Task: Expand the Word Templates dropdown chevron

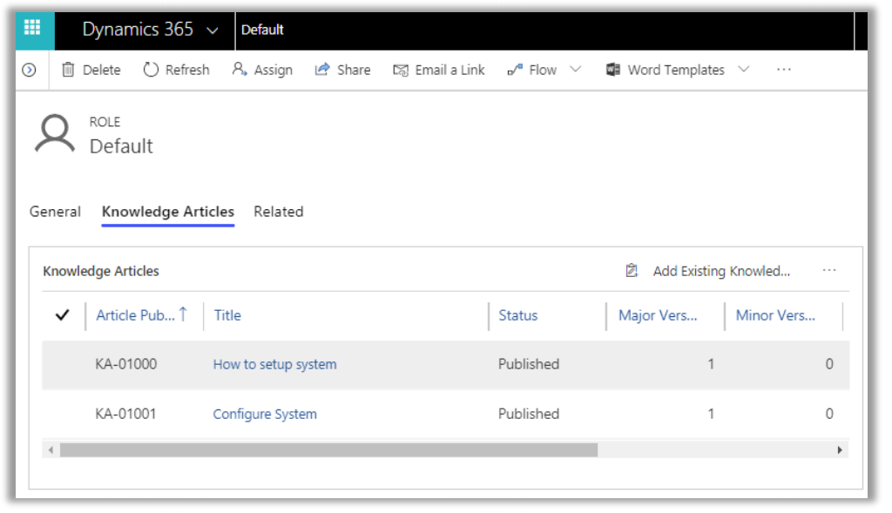Action: (x=744, y=70)
